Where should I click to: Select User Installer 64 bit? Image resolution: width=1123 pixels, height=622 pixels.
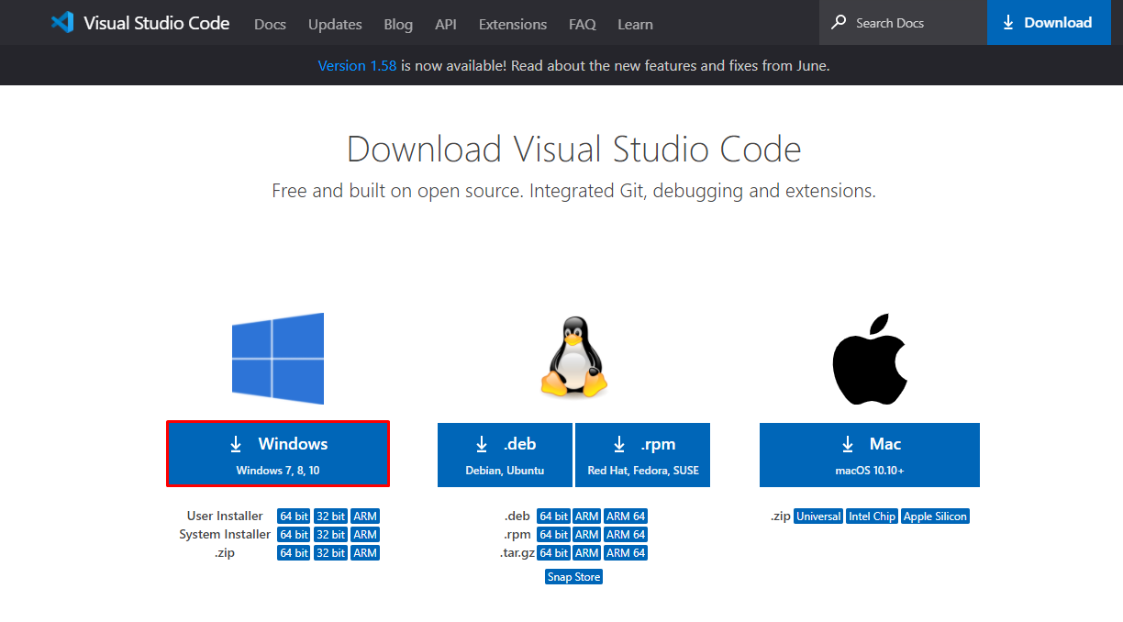pos(294,516)
